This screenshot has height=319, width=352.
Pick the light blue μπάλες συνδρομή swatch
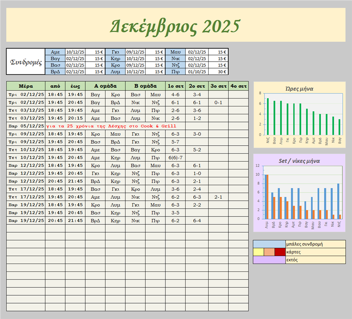(269, 244)
